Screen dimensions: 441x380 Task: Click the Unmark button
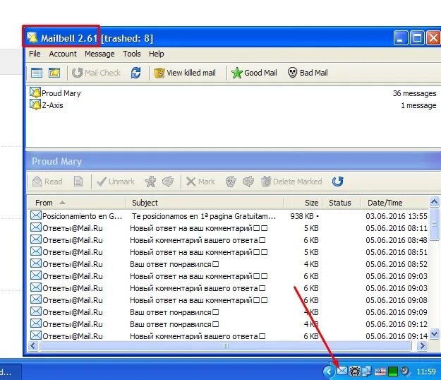(116, 182)
